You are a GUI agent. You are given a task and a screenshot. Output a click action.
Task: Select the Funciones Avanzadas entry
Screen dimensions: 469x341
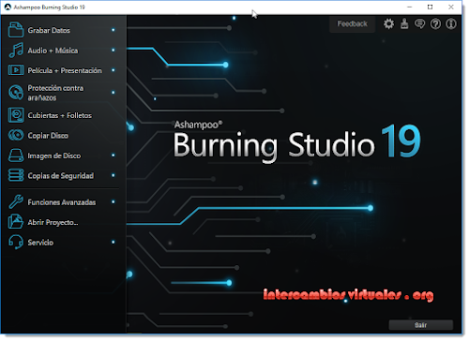(62, 202)
